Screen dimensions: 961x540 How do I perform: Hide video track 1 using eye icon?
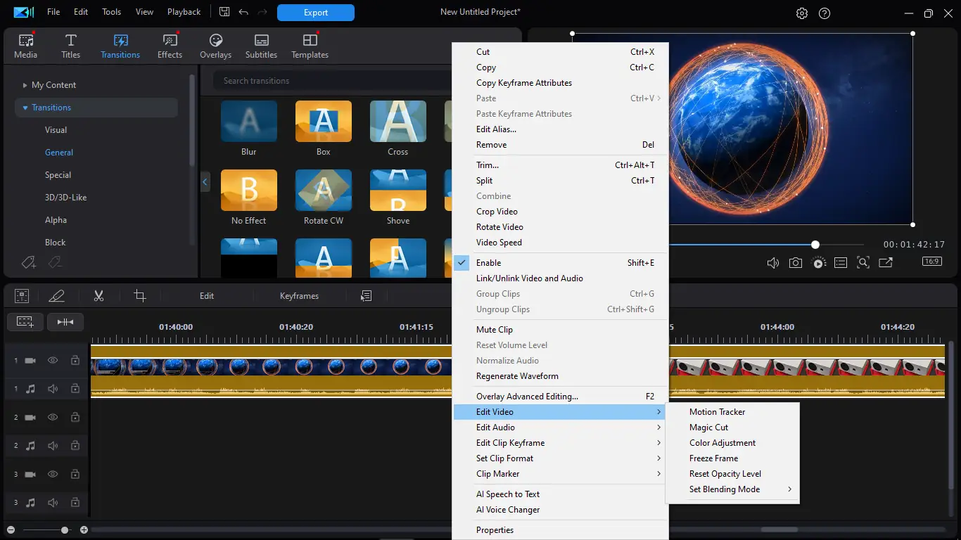[x=53, y=361]
